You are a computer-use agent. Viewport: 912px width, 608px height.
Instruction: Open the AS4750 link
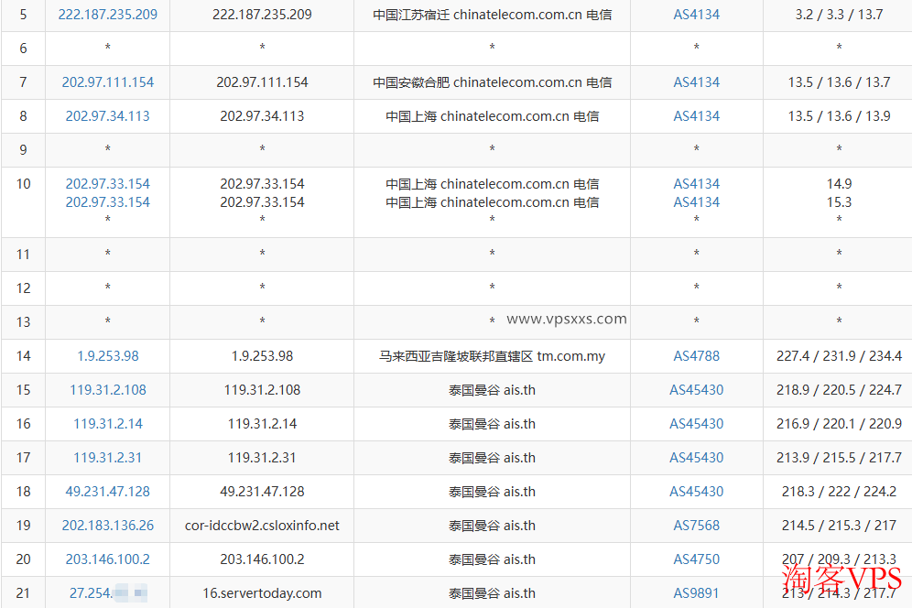[x=696, y=559]
